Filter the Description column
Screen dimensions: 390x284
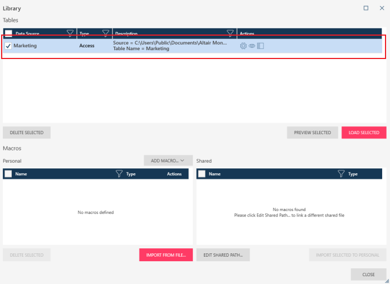[230, 33]
